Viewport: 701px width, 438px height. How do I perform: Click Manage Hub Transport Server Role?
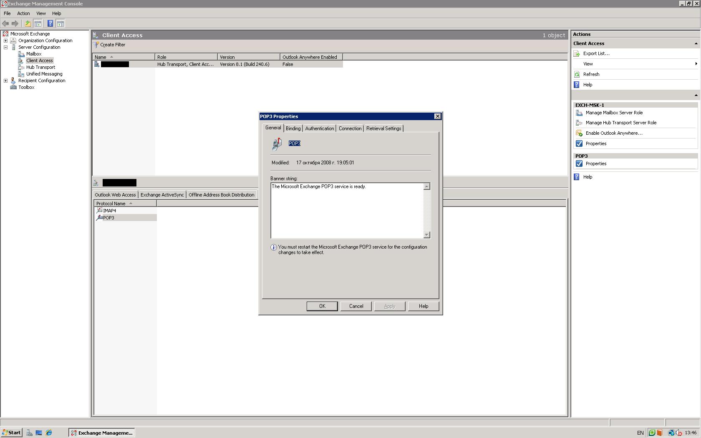(621, 123)
